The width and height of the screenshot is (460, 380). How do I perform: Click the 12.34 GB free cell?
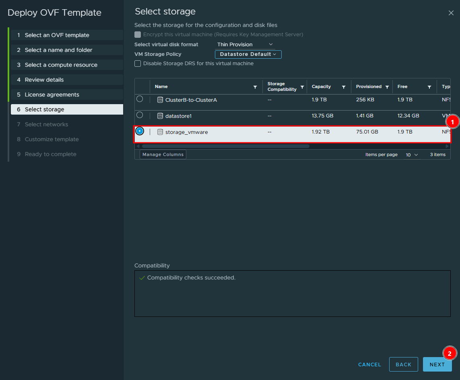[x=408, y=116]
